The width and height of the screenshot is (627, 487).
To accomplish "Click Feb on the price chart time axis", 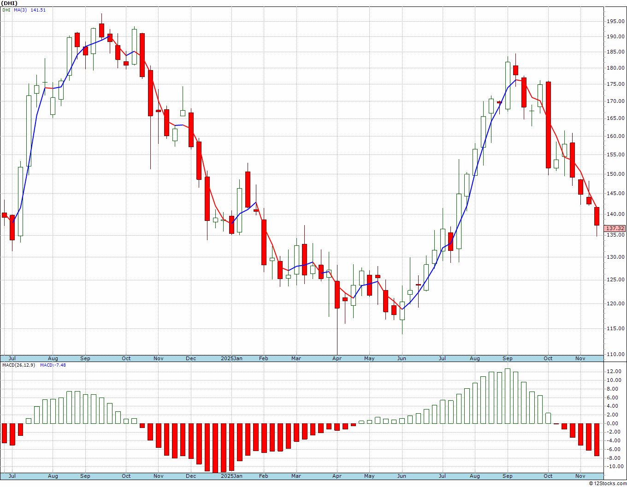I will (x=263, y=358).
